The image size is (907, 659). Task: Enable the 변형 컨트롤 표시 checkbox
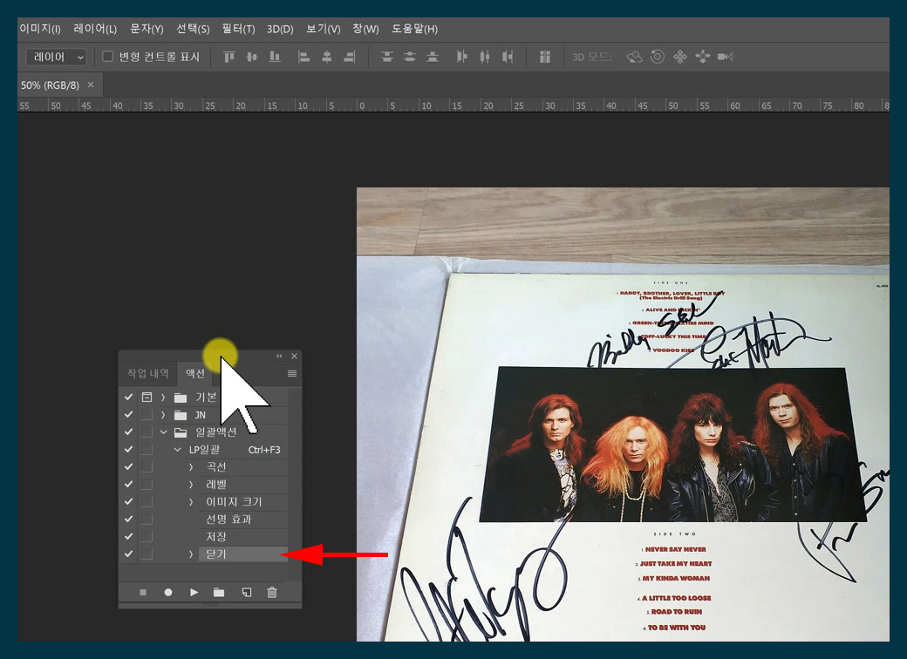click(107, 57)
